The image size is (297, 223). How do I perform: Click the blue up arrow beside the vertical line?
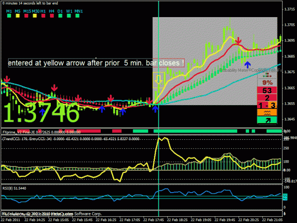click(155, 109)
